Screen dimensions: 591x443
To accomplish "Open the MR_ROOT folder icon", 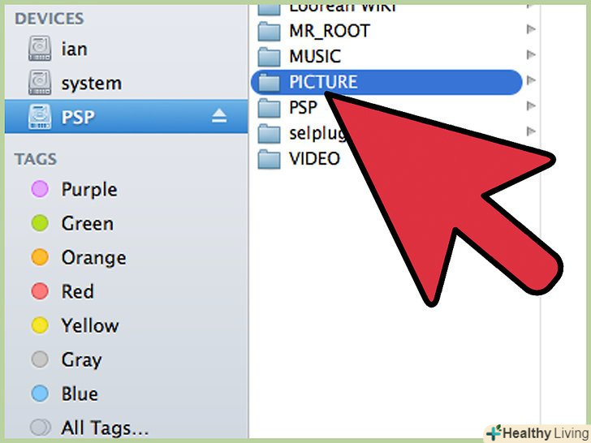I will point(270,31).
